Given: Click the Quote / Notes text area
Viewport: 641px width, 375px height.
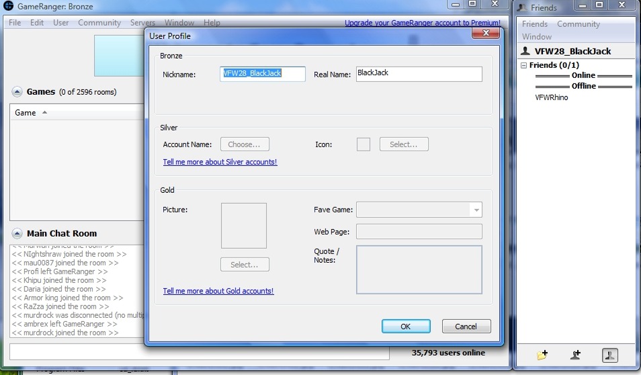Looking at the screenshot, I should coord(419,270).
